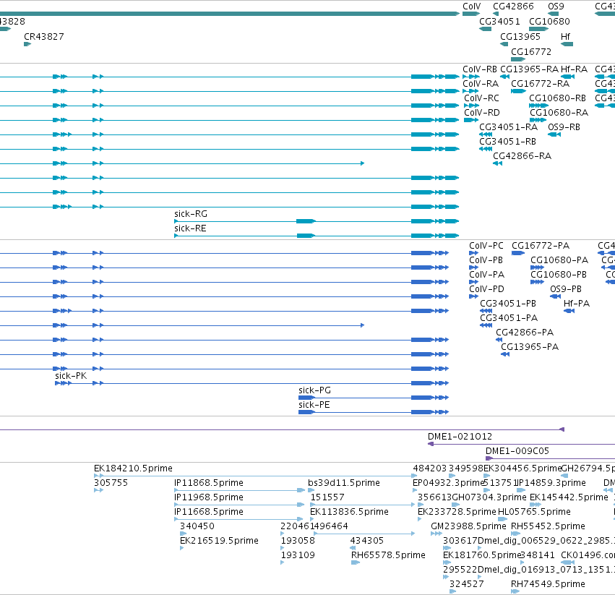The width and height of the screenshot is (615, 595).
Task: Click the CG34051-RA transcript label
Action: click(508, 127)
